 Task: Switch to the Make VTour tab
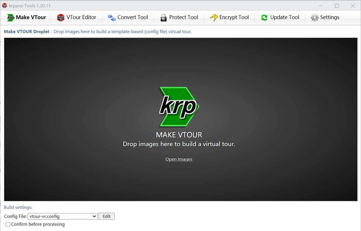[x=26, y=17]
